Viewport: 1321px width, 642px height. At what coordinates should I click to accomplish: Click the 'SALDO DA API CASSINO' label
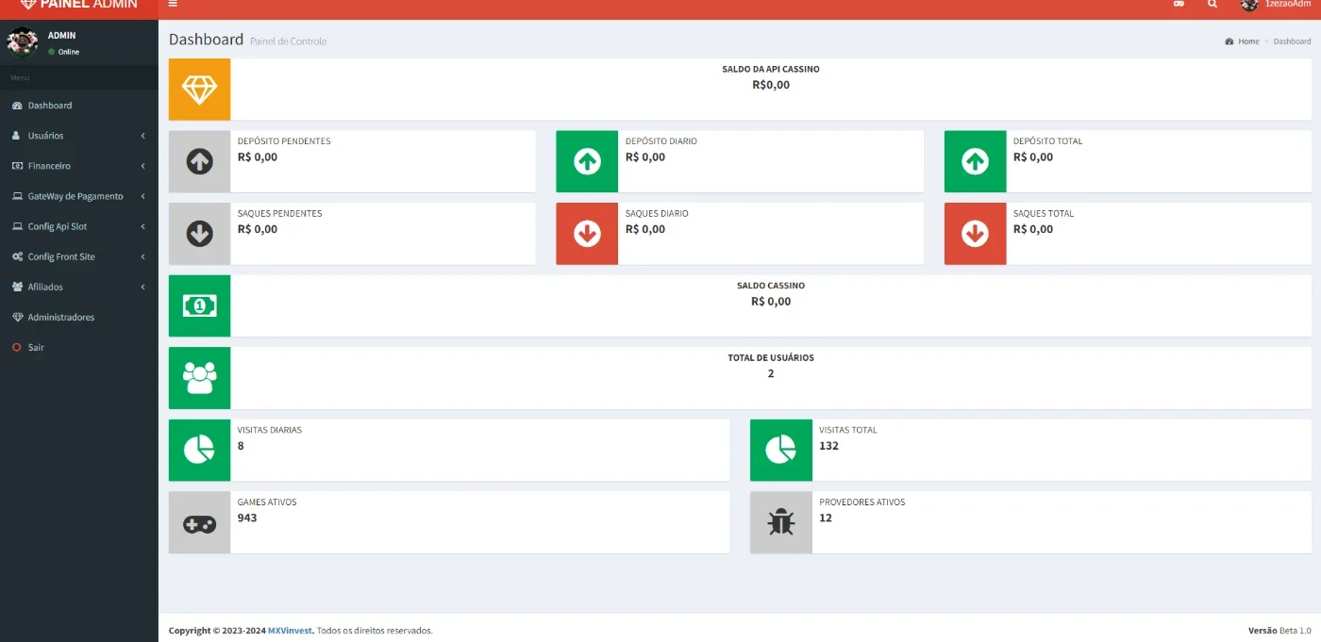[771, 70]
